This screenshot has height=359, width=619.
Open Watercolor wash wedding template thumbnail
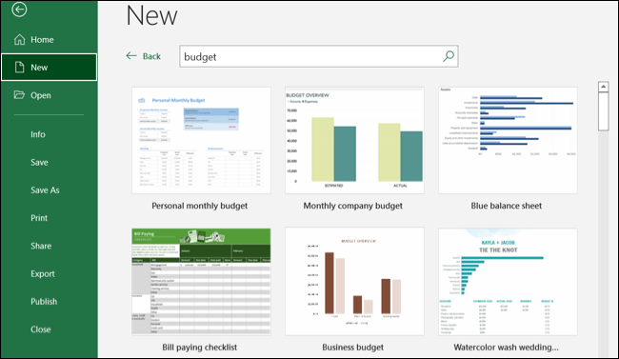pyautogui.click(x=508, y=282)
